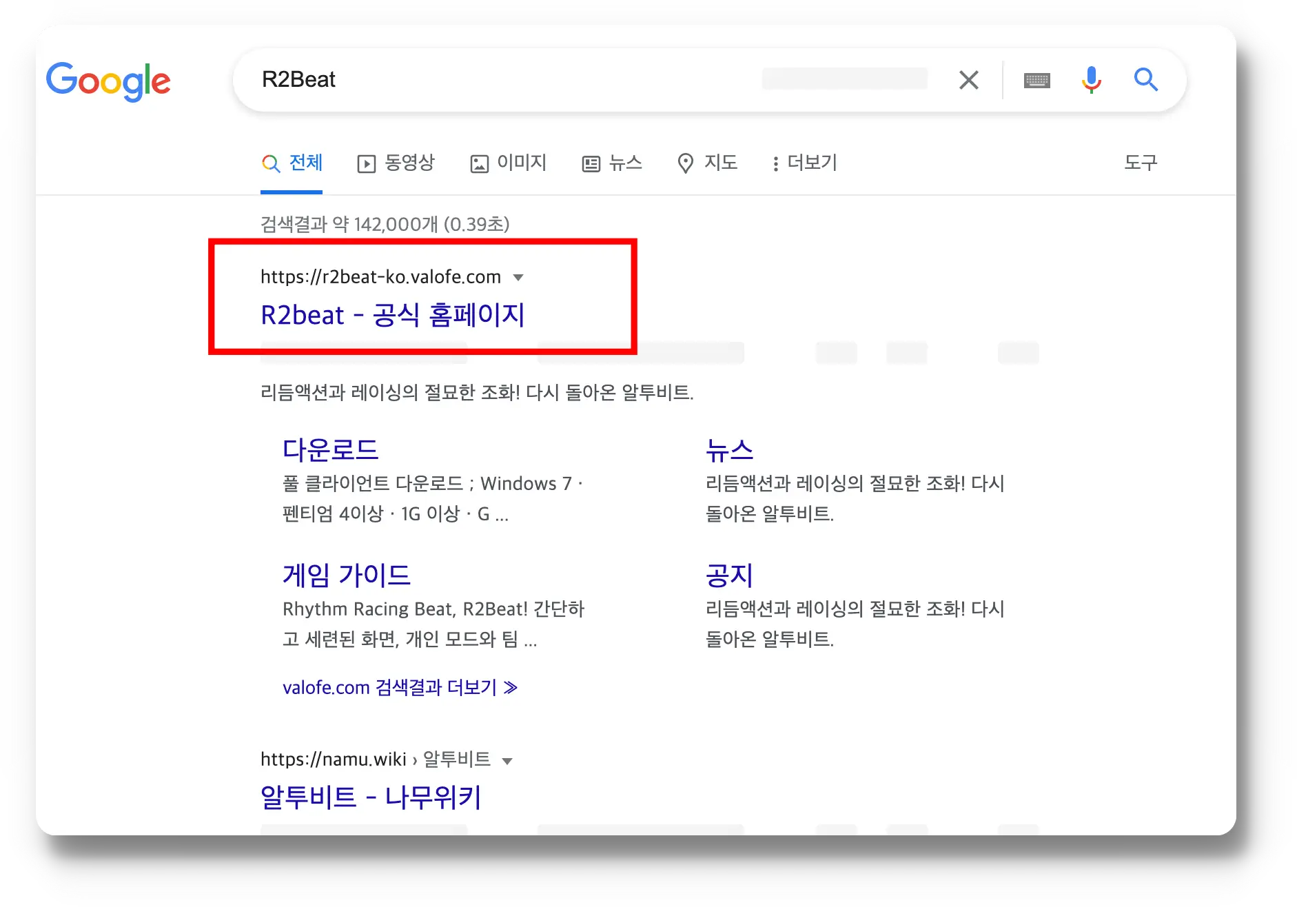
Task: Click the blue magnifier search button
Action: tap(1145, 80)
